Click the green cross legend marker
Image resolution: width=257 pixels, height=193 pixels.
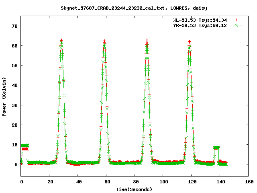[236, 25]
